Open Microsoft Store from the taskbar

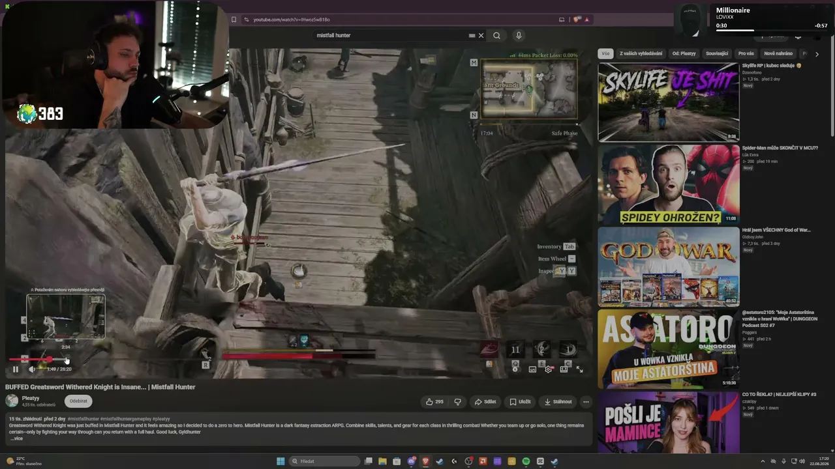[x=397, y=461]
